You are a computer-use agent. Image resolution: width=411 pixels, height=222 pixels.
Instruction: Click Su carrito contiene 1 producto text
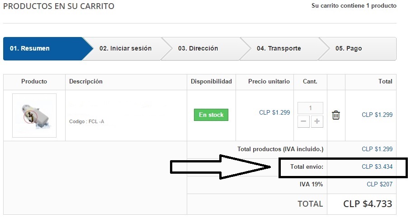(354, 6)
